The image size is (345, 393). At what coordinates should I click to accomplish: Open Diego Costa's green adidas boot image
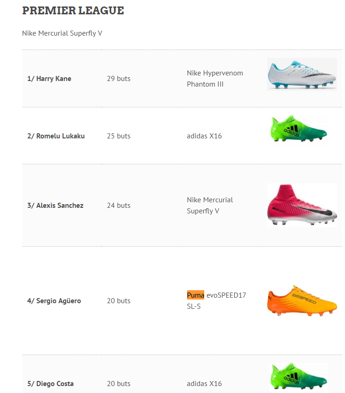click(299, 377)
